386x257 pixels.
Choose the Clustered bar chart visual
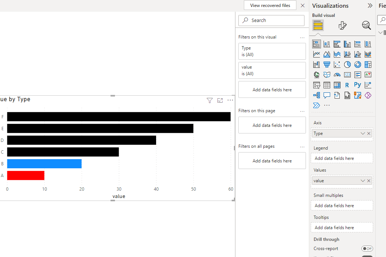click(337, 44)
